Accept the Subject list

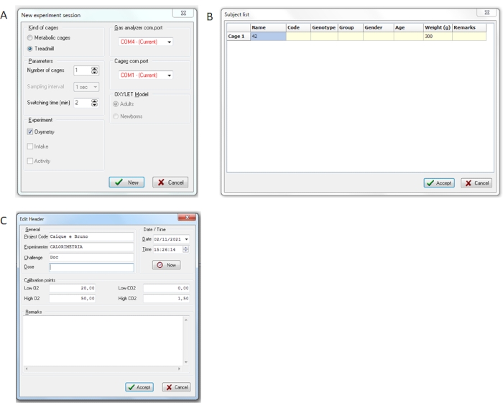439,183
